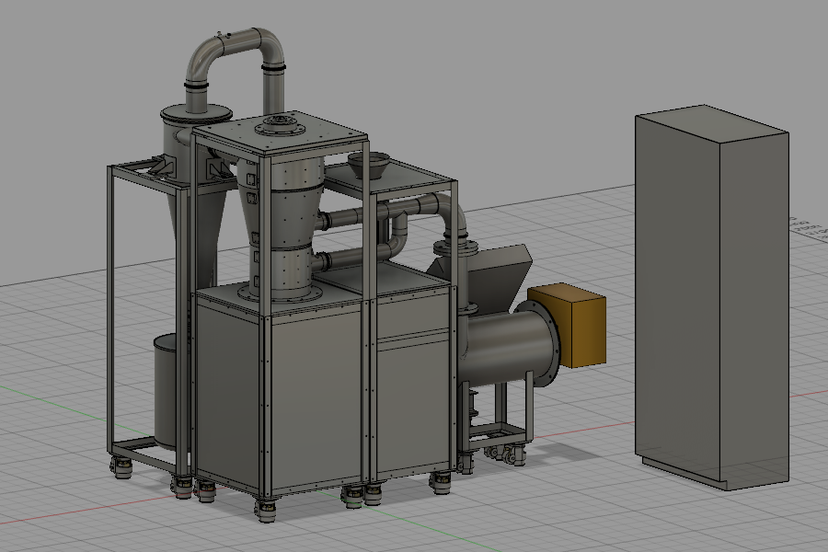Click the pipe flange above the hopper
Screen dimensions: 828x552
pyautogui.click(x=455, y=247)
